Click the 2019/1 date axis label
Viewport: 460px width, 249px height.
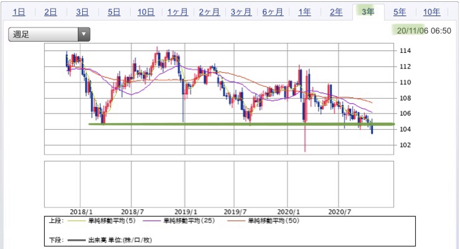coord(185,212)
